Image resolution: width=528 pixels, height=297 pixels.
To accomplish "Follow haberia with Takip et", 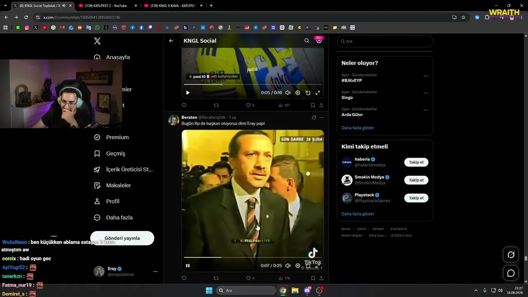I will tap(416, 162).
